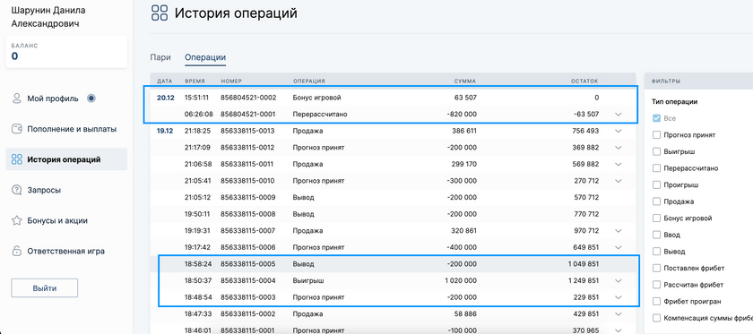Click the ОСТАТОК column header
Viewport: 753px width, 334px height.
(x=584, y=81)
